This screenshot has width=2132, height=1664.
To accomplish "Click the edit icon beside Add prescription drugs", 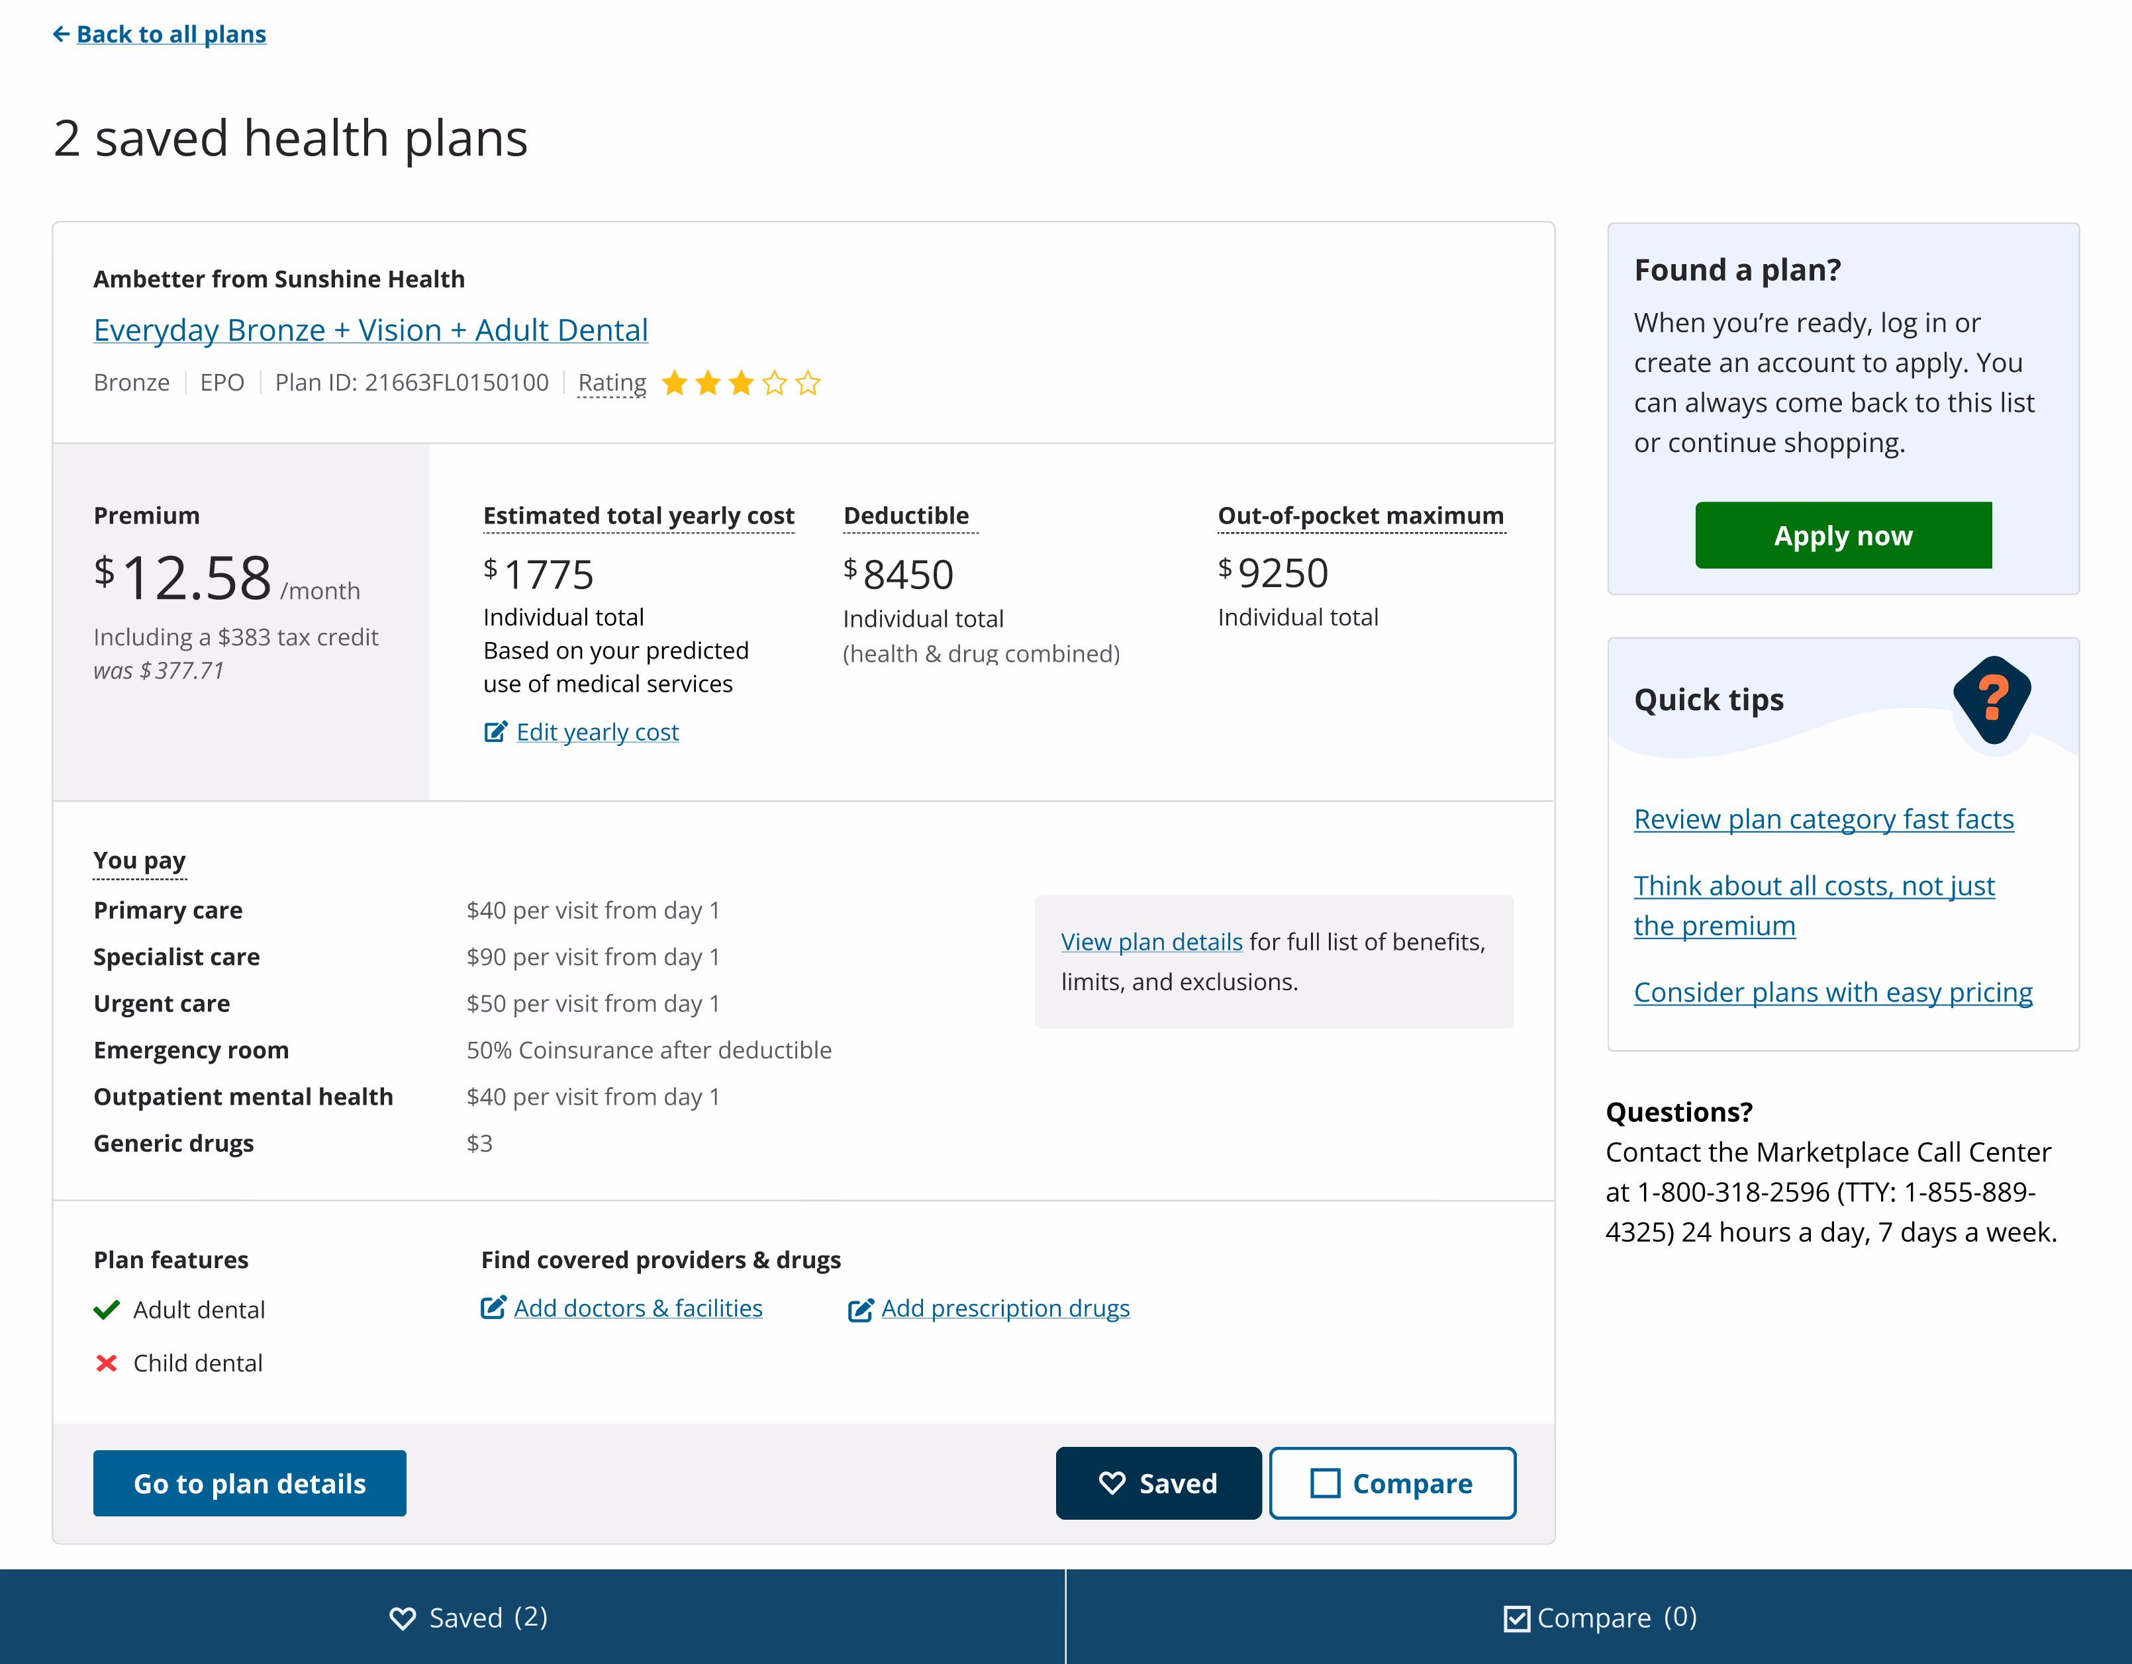I will [861, 1310].
